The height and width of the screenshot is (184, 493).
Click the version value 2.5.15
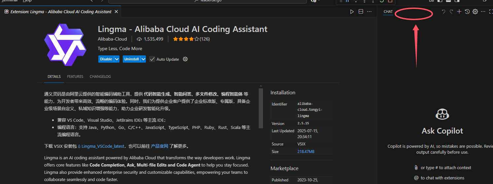[x=304, y=124]
